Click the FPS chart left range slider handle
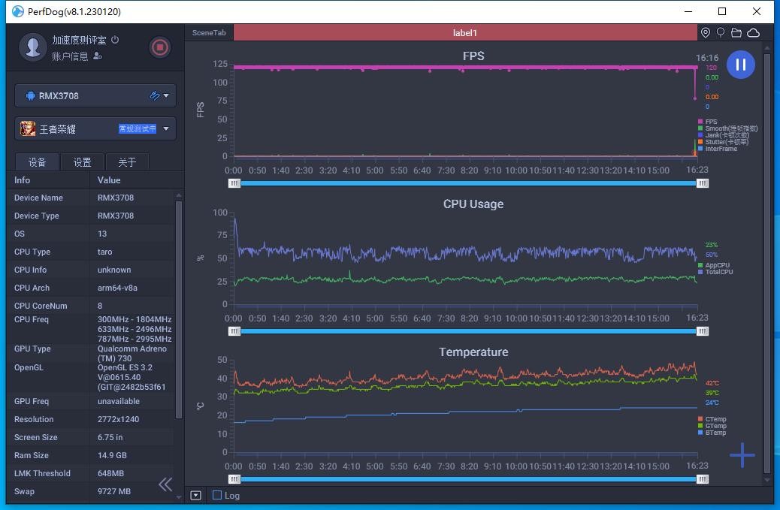 [234, 183]
